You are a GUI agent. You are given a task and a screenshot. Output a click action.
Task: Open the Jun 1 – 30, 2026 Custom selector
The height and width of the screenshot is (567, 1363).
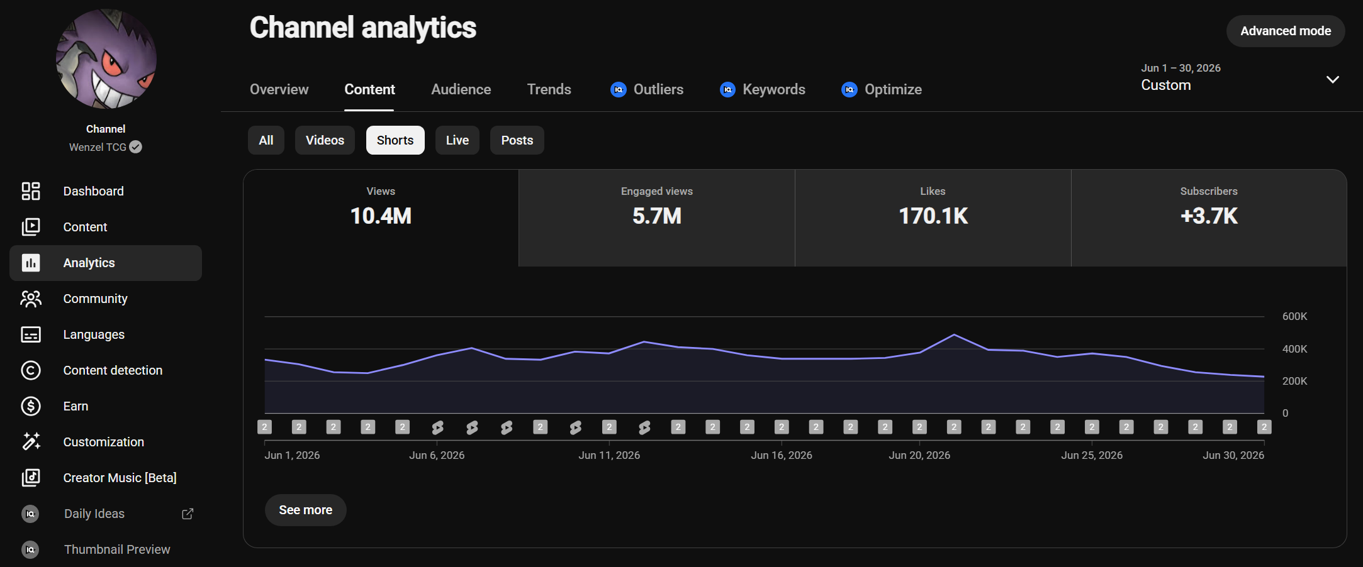pos(1240,77)
